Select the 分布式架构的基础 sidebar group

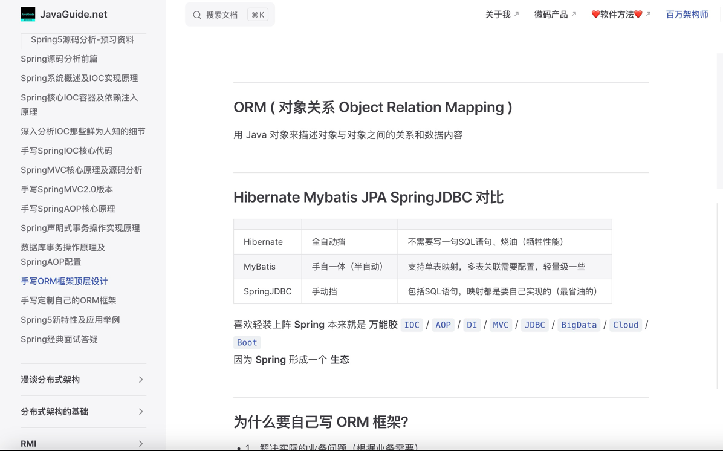coord(83,411)
